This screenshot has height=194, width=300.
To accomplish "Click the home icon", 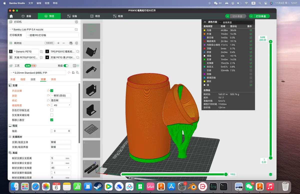I will click(x=11, y=16).
